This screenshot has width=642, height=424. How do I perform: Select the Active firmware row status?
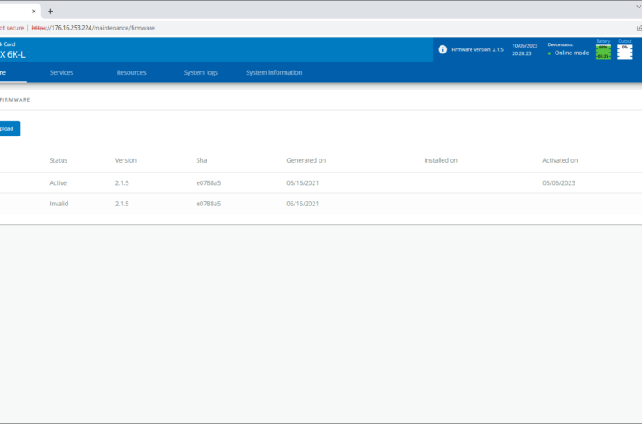(x=58, y=182)
